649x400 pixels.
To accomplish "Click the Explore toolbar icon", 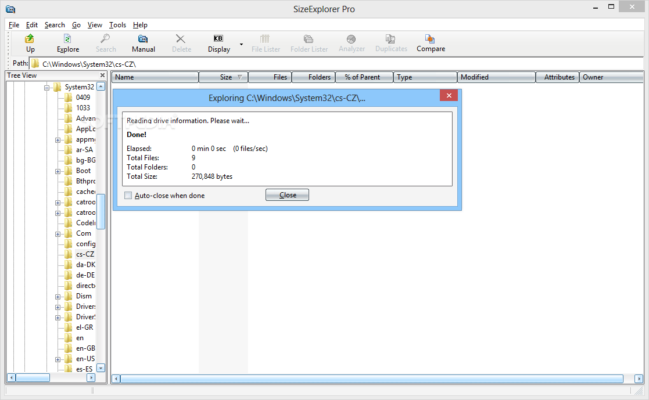I will coord(67,39).
